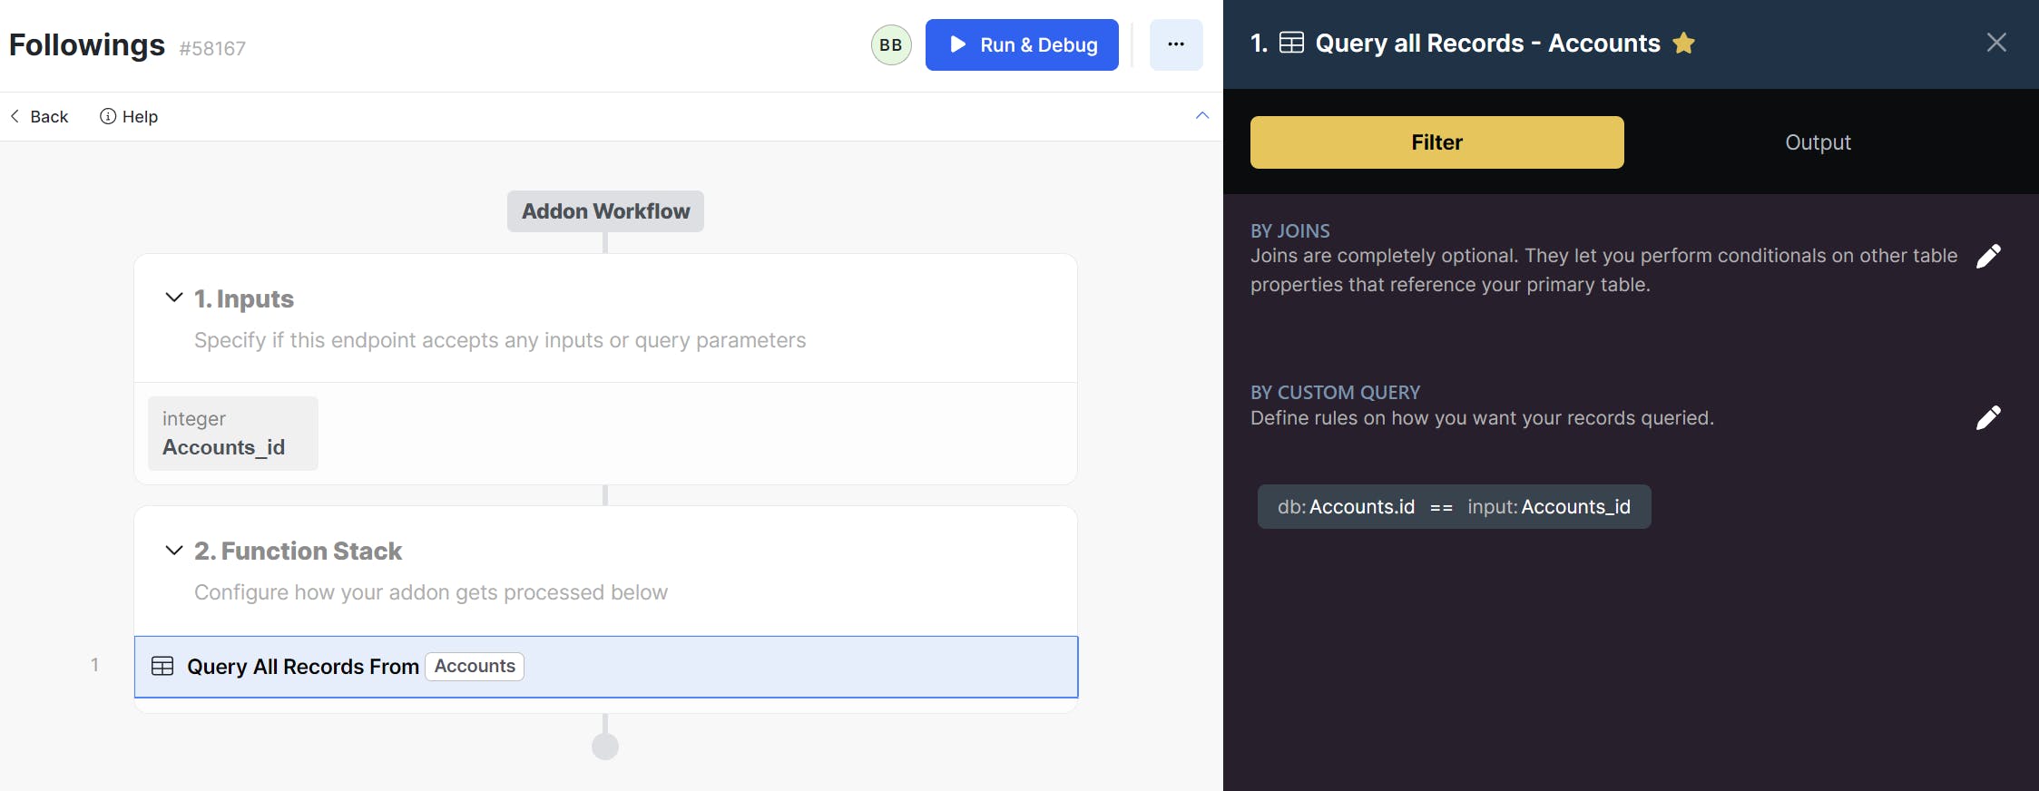Viewport: 2039px width, 791px height.
Task: Click the BB user avatar
Action: click(x=891, y=45)
